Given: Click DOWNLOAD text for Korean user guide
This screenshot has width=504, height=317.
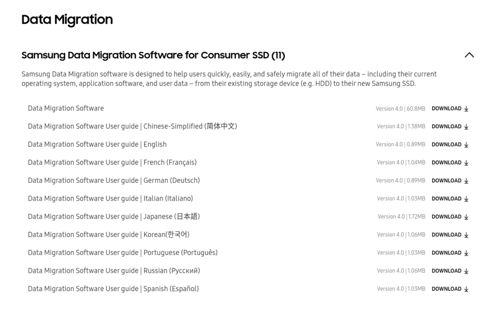Looking at the screenshot, I should coord(446,234).
